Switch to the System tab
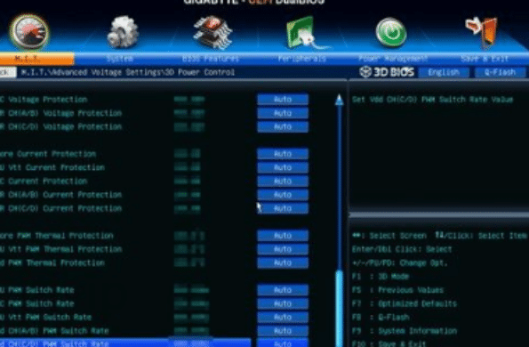 pyautogui.click(x=120, y=59)
